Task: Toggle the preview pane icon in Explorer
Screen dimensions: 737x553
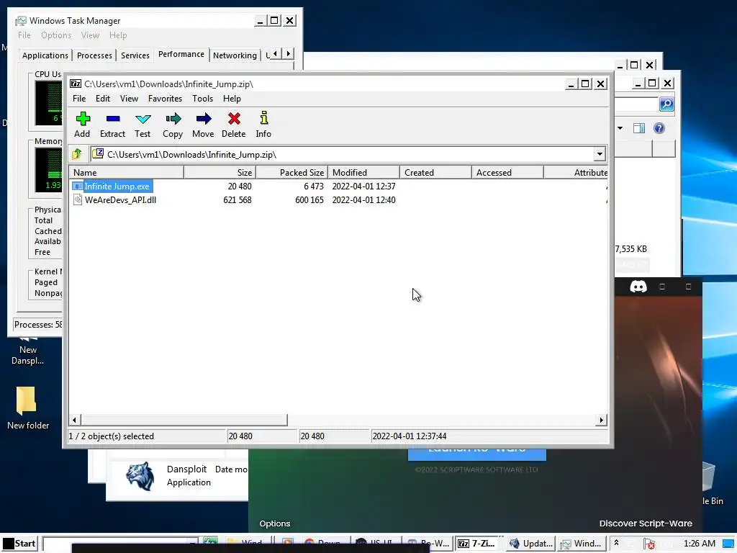Action: [639, 128]
